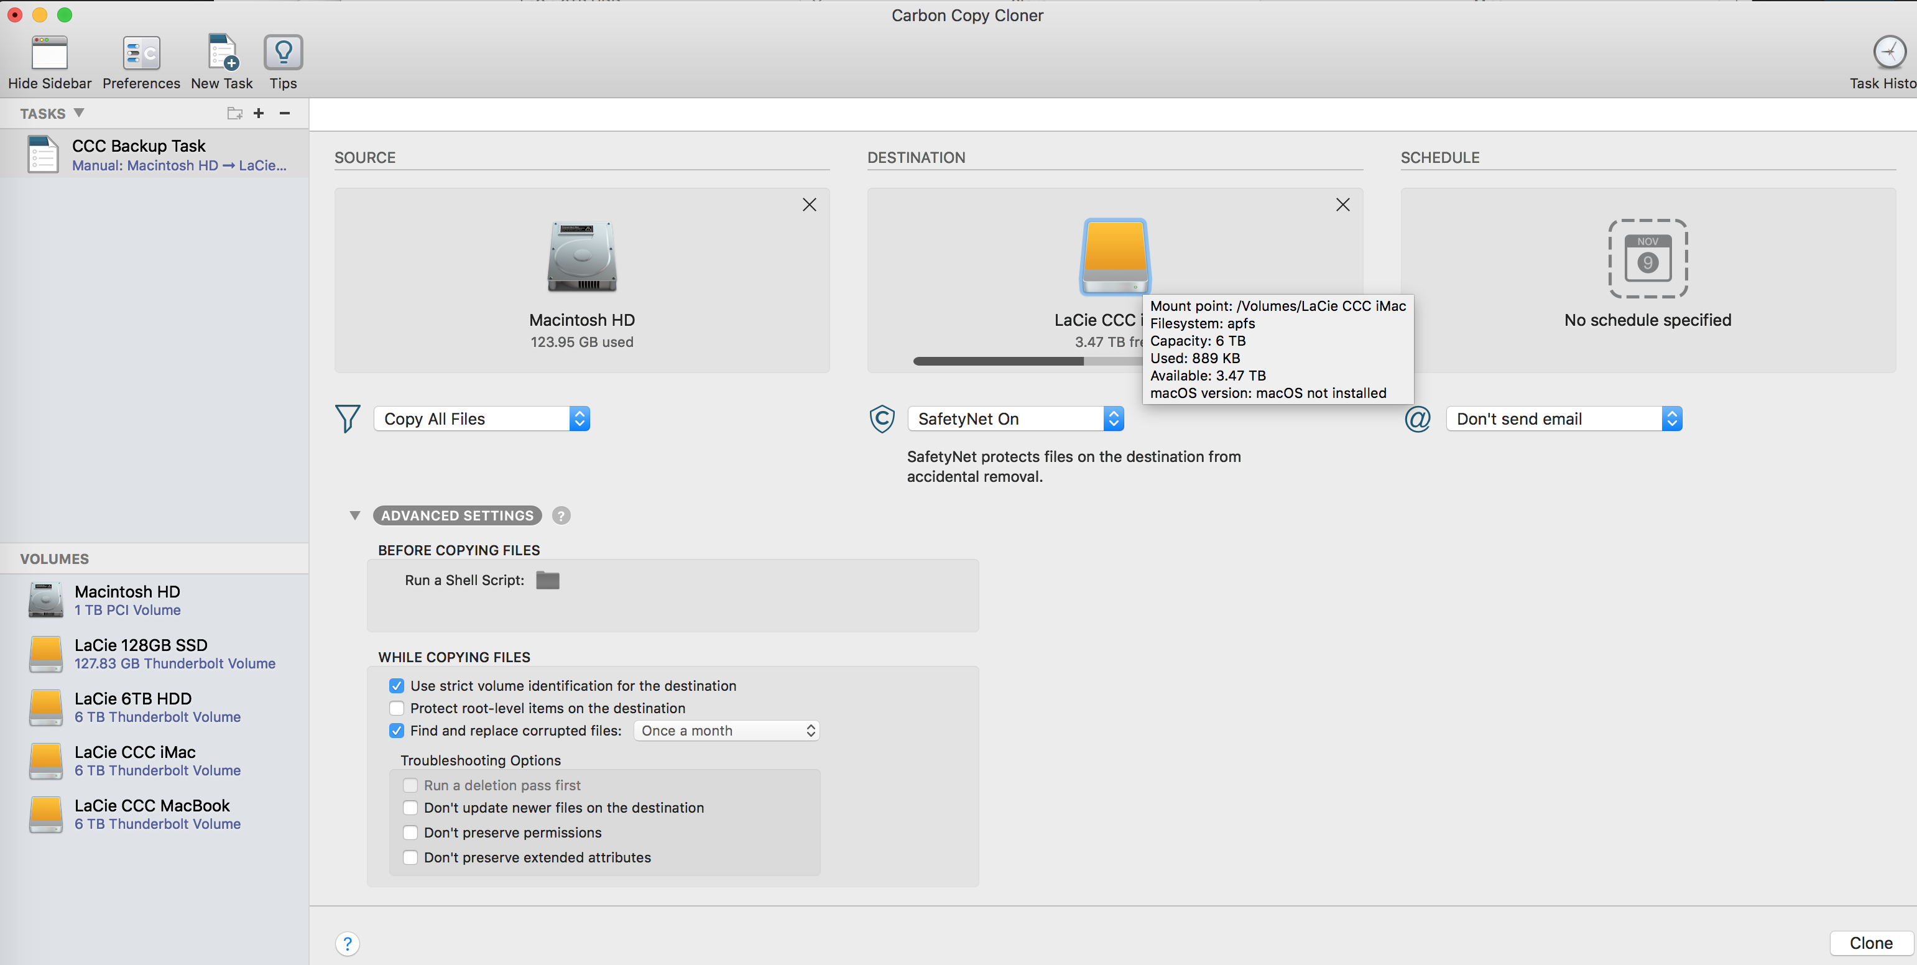Screen dimensions: 1917x965
Task: Select Macintosh HD in Volumes list
Action: tap(154, 601)
